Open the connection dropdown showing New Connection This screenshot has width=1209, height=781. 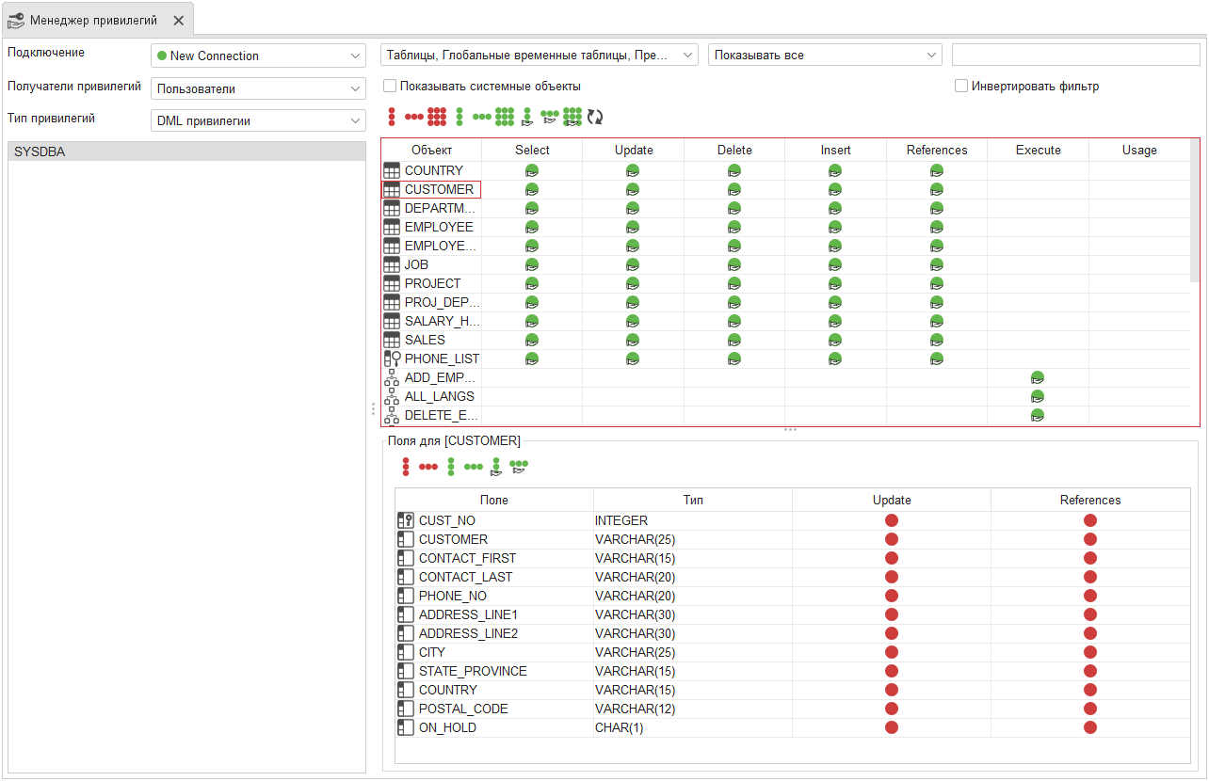click(258, 56)
